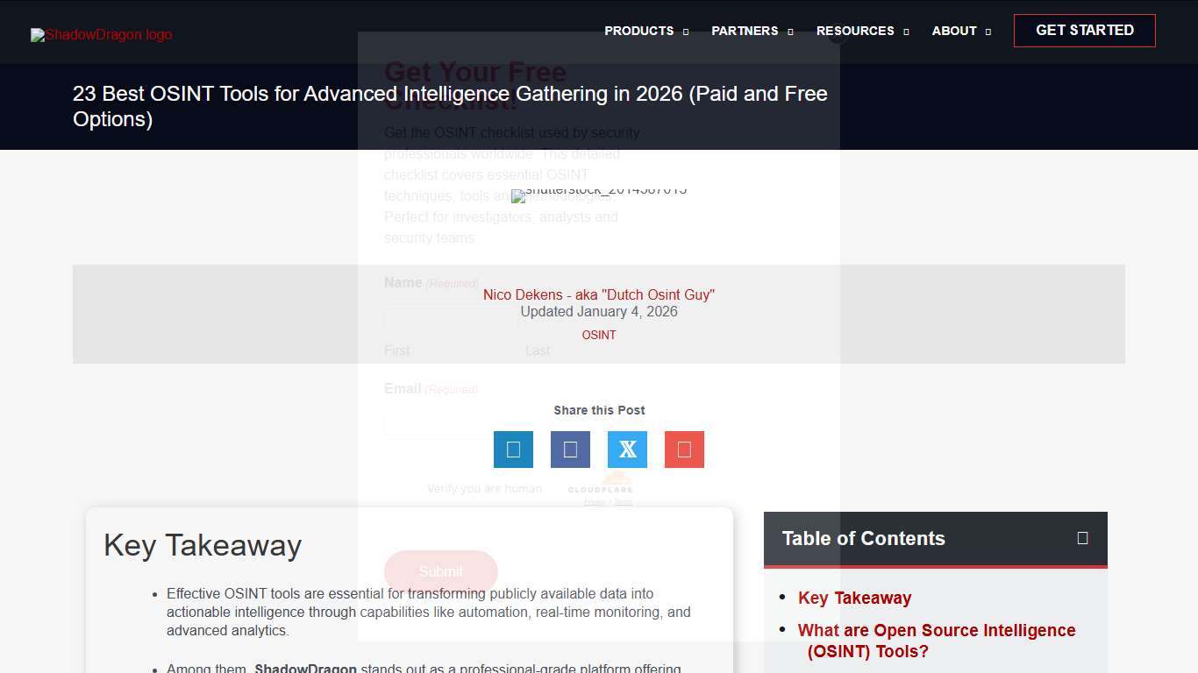Open the About menu
The height and width of the screenshot is (673, 1198).
pyautogui.click(x=960, y=31)
